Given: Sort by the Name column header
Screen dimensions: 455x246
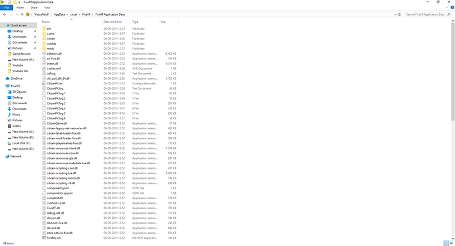Looking at the screenshot, I should click(46, 22).
